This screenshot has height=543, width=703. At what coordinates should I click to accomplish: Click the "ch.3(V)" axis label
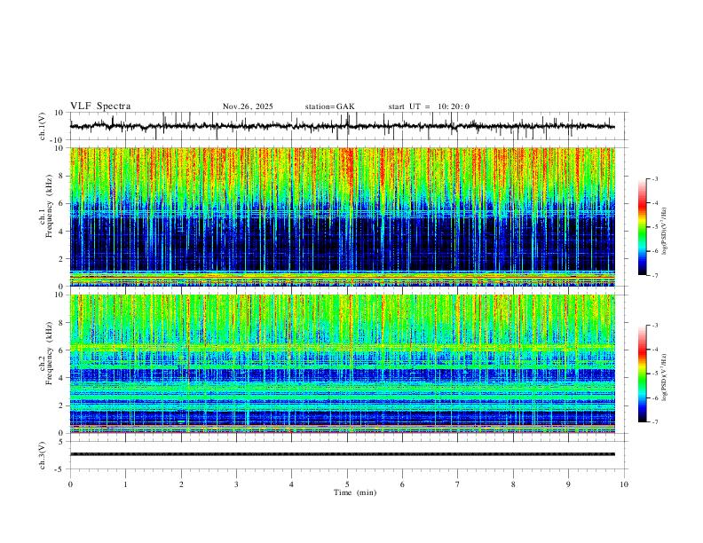coord(43,455)
